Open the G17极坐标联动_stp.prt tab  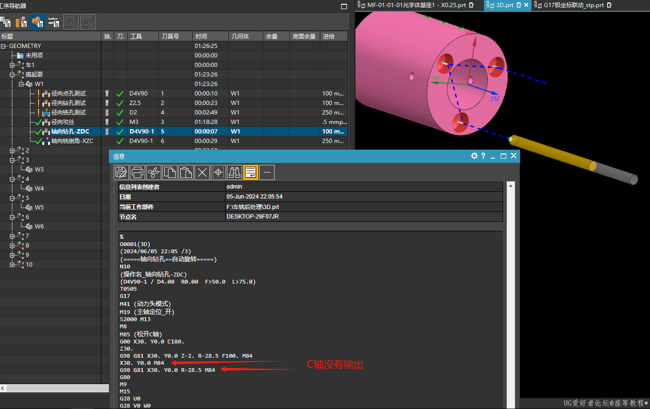click(573, 5)
